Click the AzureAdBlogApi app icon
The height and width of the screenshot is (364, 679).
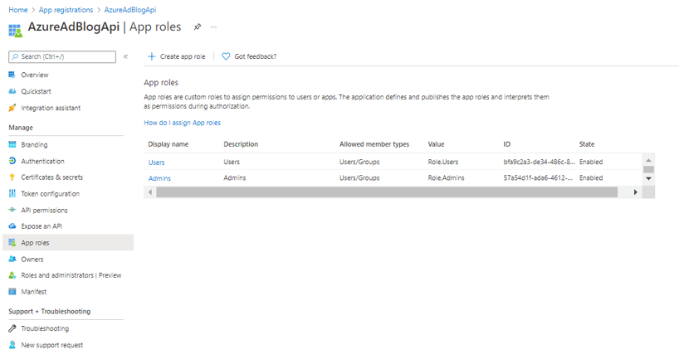15,30
